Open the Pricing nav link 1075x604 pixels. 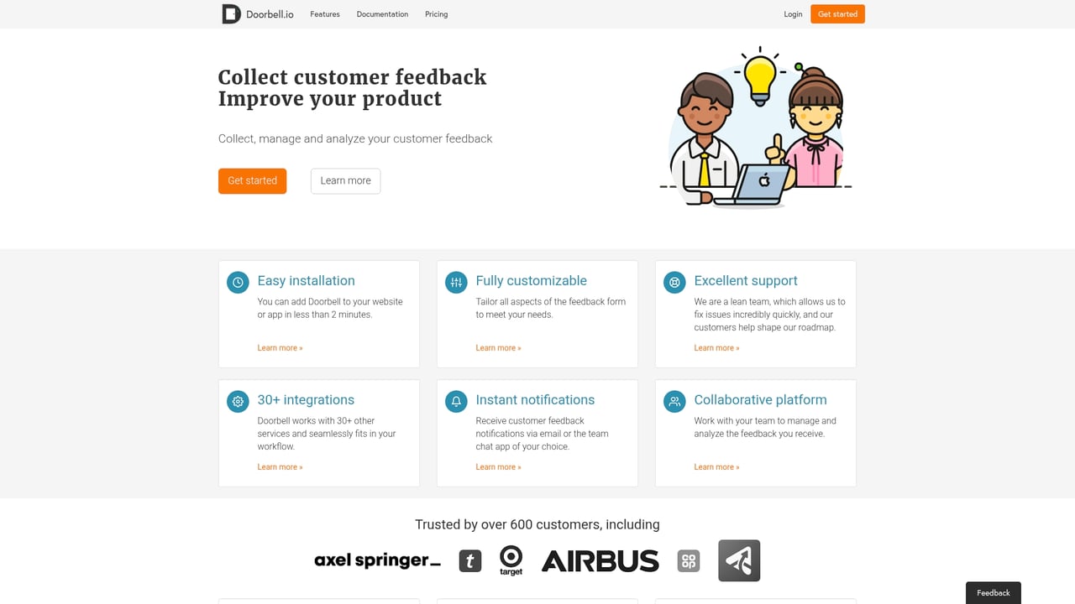point(436,14)
